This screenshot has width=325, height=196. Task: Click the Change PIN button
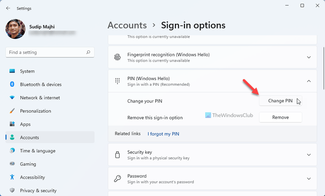tap(280, 101)
